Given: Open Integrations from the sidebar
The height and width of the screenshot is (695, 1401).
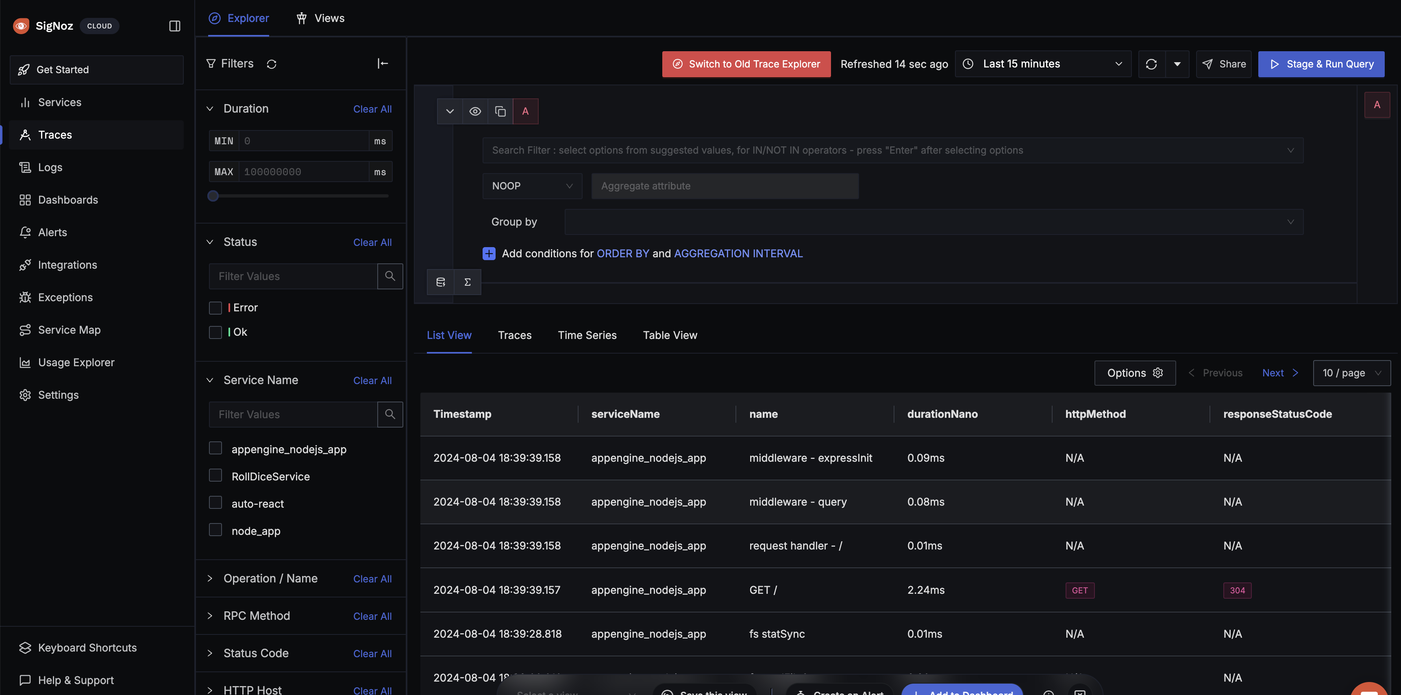Looking at the screenshot, I should coord(97,265).
